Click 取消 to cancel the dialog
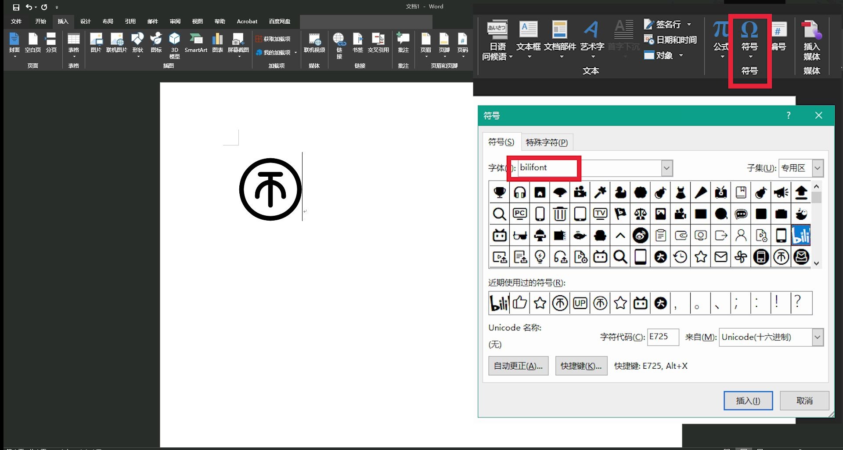This screenshot has height=450, width=843. click(804, 401)
